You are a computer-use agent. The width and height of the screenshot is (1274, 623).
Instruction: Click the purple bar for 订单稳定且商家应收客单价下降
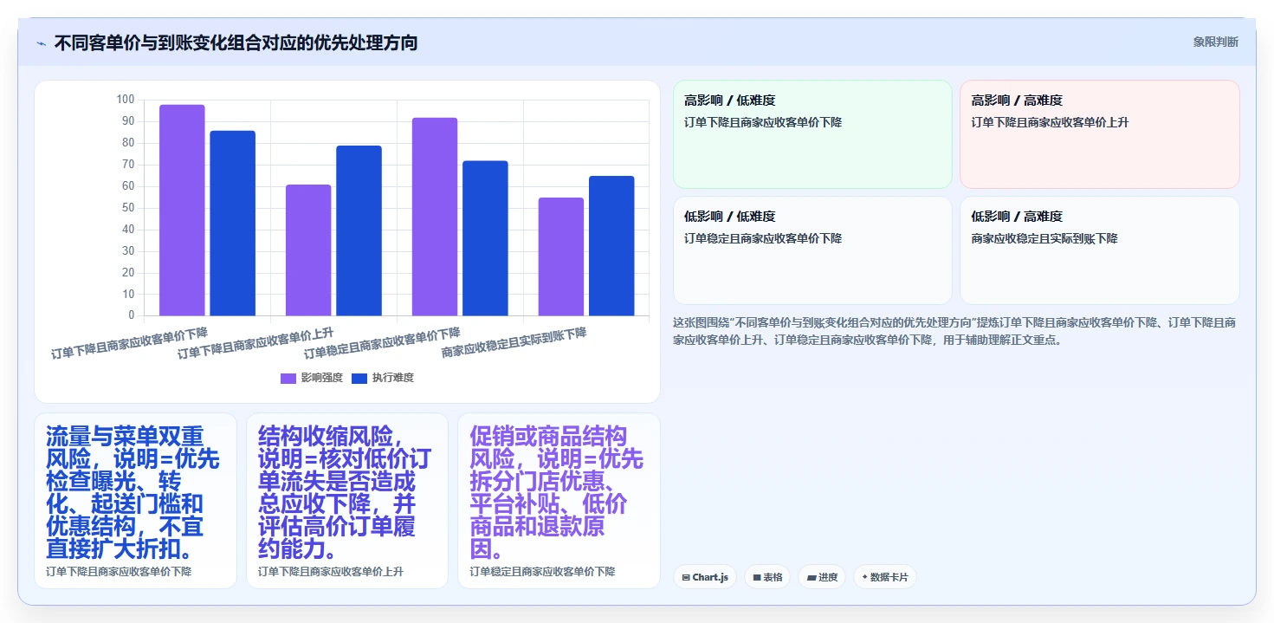tap(435, 217)
